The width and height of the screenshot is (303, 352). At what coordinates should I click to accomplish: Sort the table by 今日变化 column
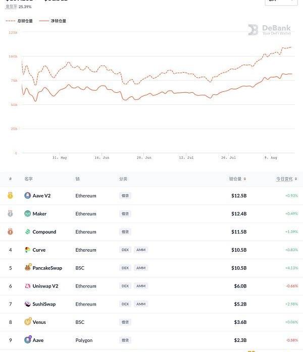tap(286, 179)
